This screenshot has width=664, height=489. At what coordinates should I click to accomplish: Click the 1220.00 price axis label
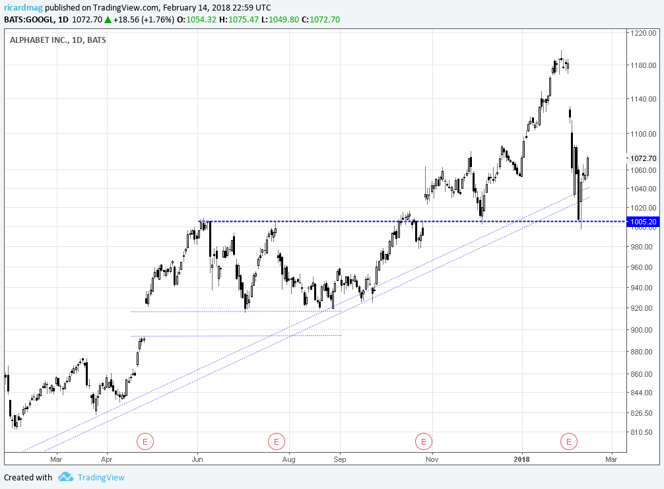(644, 33)
